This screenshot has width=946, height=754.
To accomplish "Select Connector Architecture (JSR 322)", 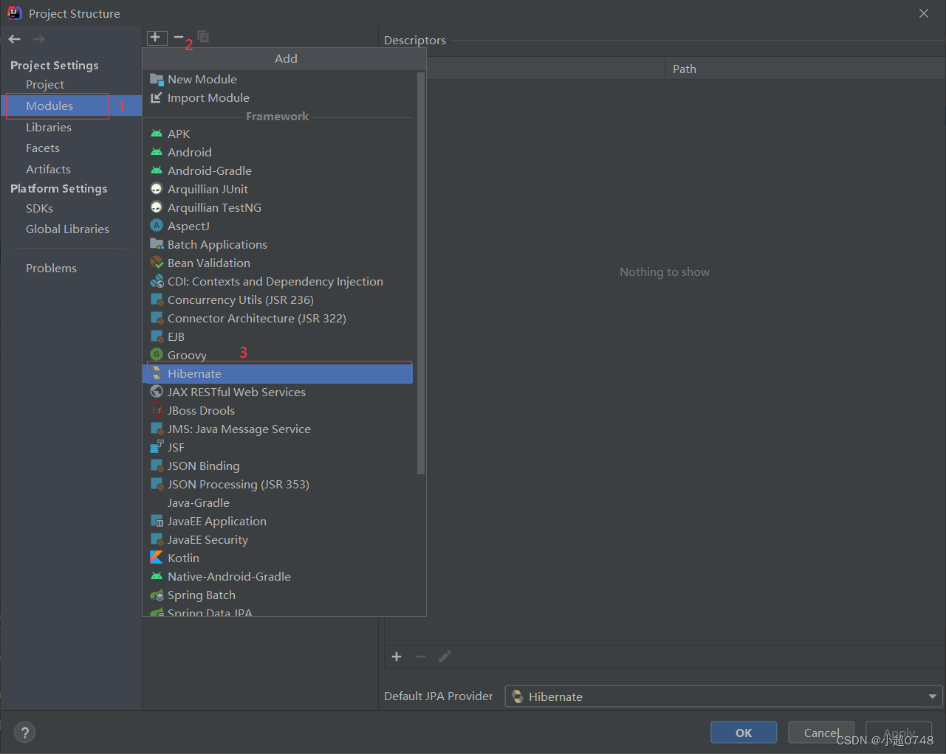I will tap(277, 318).
